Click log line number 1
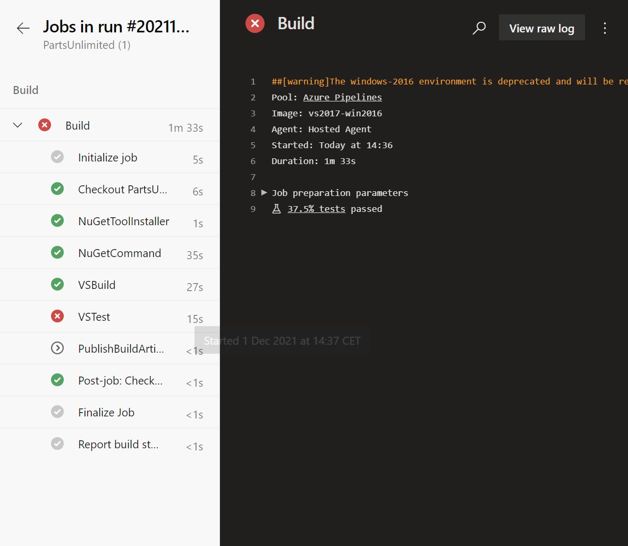 [x=253, y=82]
